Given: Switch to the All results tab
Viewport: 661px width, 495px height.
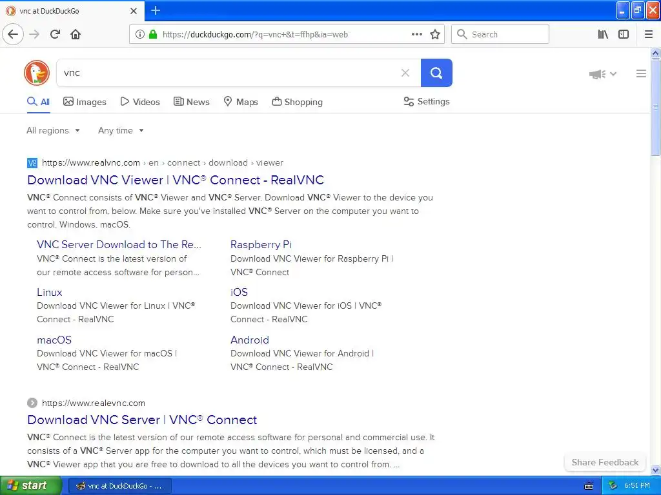Looking at the screenshot, I should click(38, 102).
